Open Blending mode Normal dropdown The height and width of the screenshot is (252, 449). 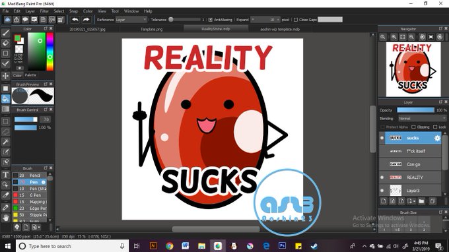pos(422,119)
